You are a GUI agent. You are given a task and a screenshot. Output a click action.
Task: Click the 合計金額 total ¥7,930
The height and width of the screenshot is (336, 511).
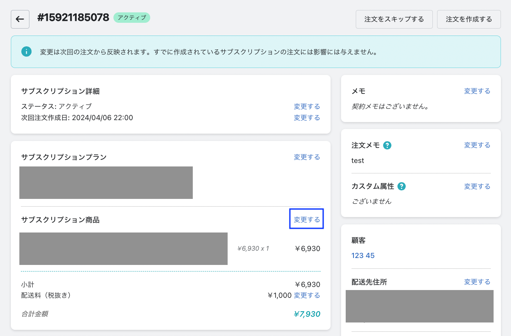pos(307,314)
